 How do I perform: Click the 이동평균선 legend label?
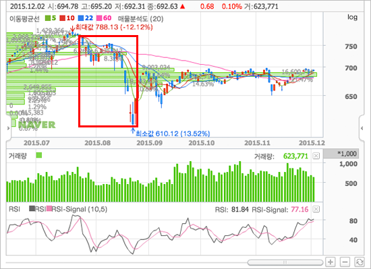pyautogui.click(x=24, y=18)
